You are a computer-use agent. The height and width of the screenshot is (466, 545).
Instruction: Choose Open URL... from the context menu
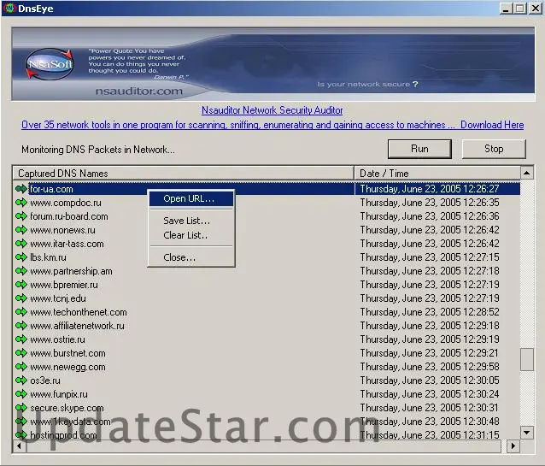pos(191,198)
